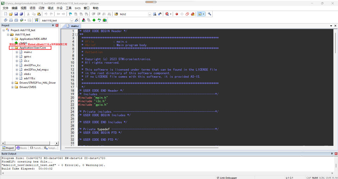
Task: Switch to the Functions tab
Action: [36, 148]
